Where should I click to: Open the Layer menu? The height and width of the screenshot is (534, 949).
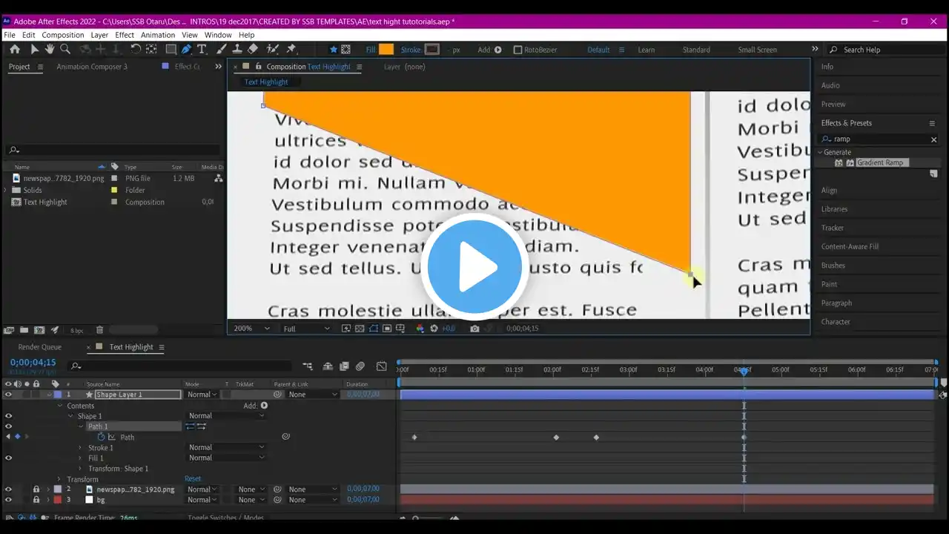[99, 35]
